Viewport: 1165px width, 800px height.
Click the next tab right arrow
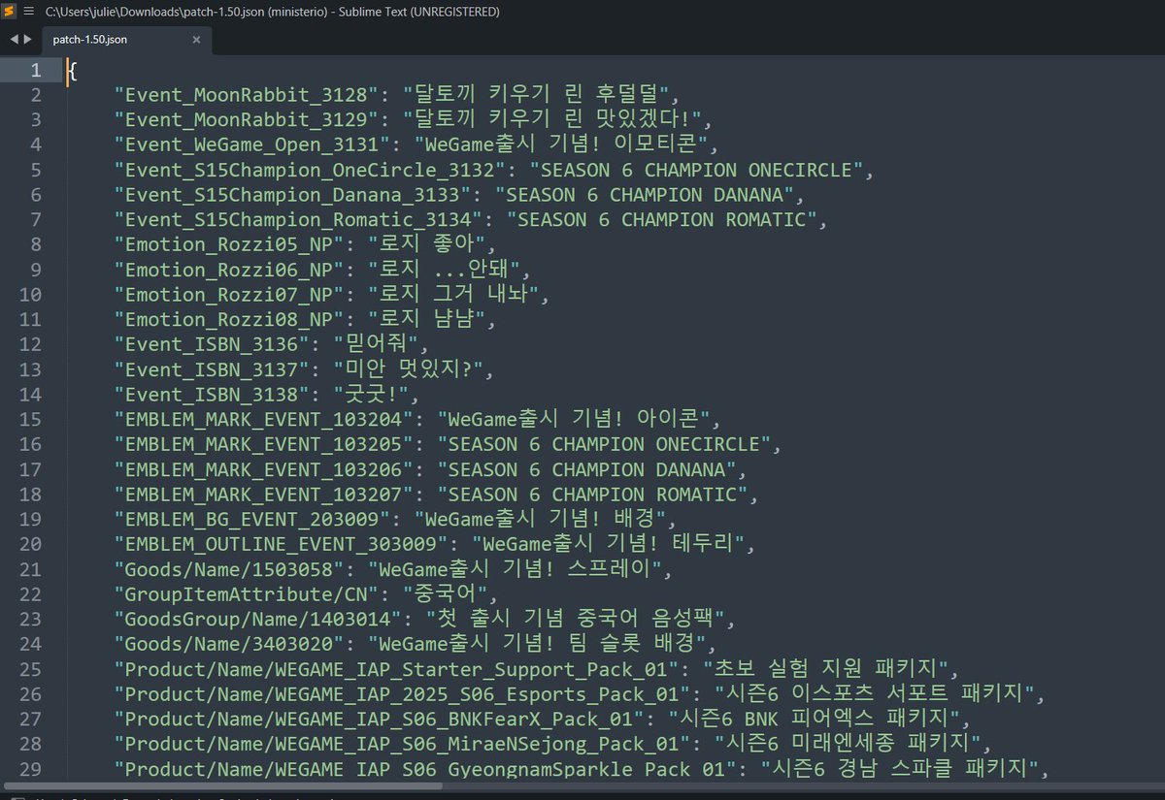click(x=28, y=41)
